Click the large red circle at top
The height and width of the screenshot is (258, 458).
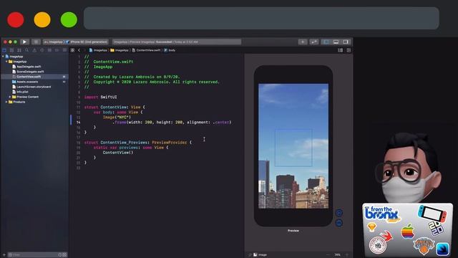click(x=16, y=19)
